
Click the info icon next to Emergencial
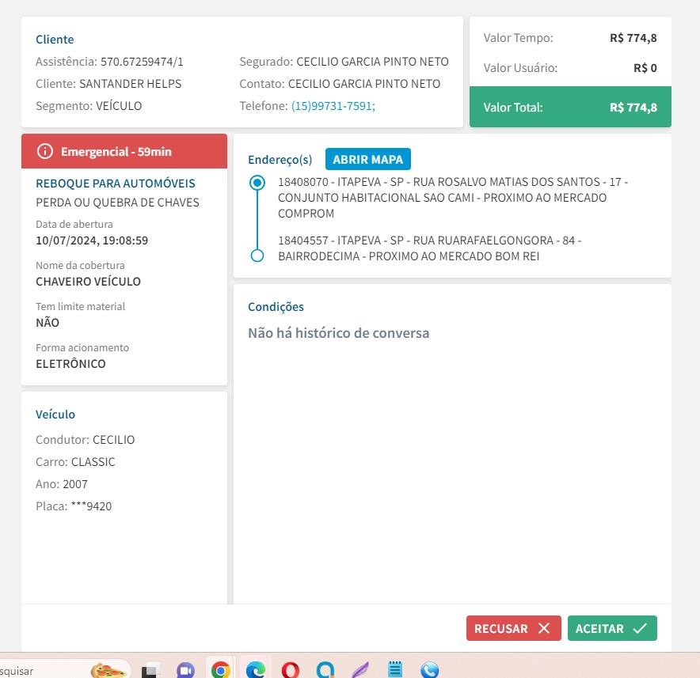tap(44, 151)
